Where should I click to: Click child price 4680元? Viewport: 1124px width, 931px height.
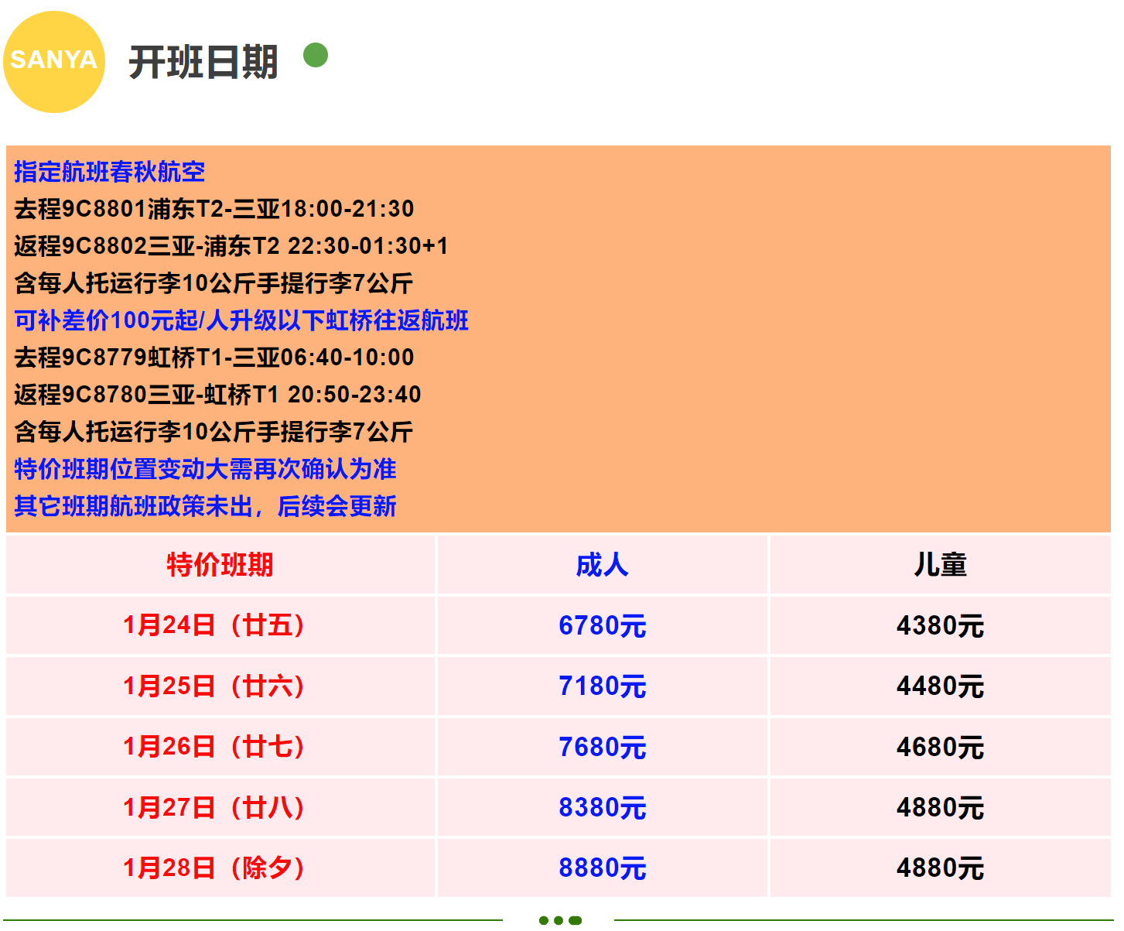(940, 747)
